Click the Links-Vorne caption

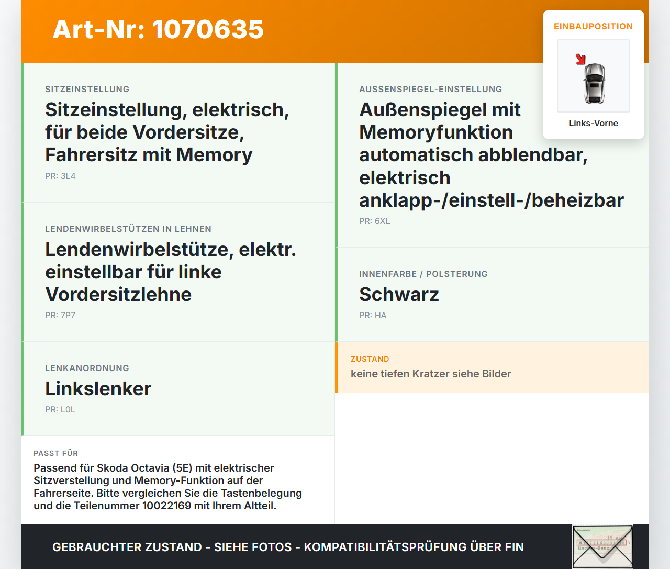click(594, 123)
